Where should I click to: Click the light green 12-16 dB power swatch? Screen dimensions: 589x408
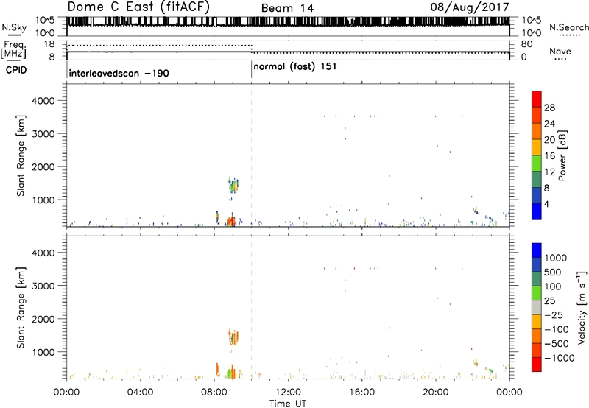coord(537,163)
